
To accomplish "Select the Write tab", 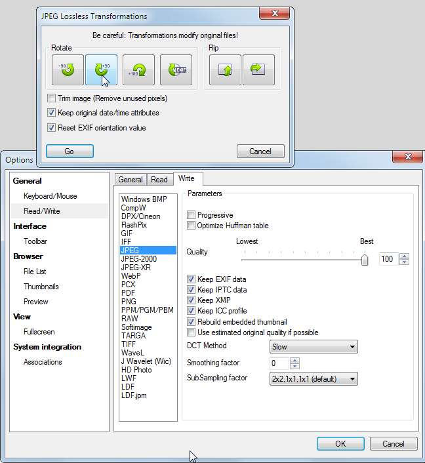I will tap(187, 178).
